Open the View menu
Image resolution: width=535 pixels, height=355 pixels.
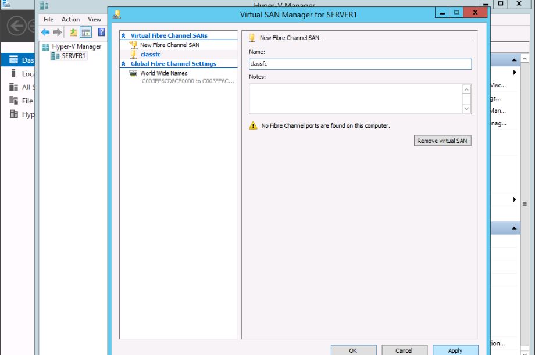point(94,19)
